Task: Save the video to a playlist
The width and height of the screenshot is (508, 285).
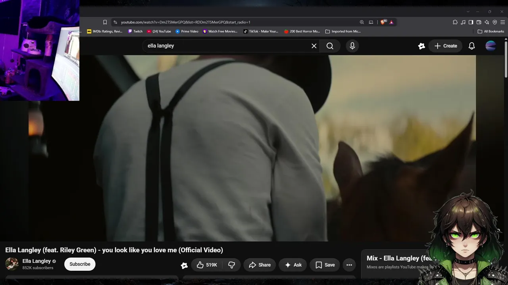Action: [325, 265]
